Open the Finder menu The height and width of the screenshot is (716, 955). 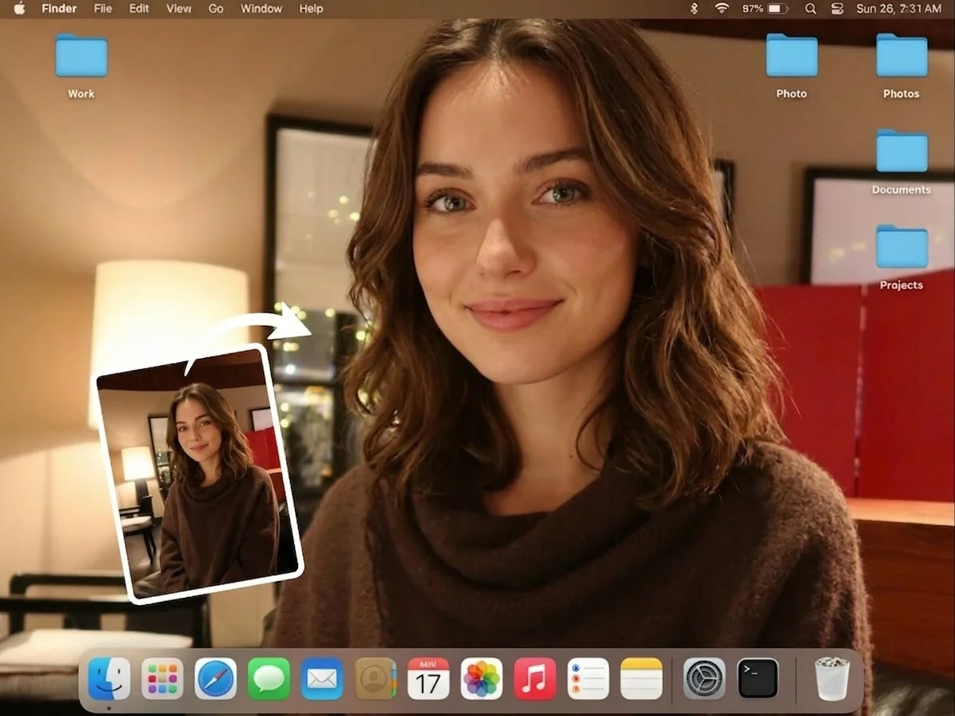coord(59,9)
